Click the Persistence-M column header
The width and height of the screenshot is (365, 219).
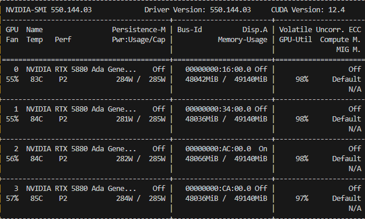tap(139, 30)
